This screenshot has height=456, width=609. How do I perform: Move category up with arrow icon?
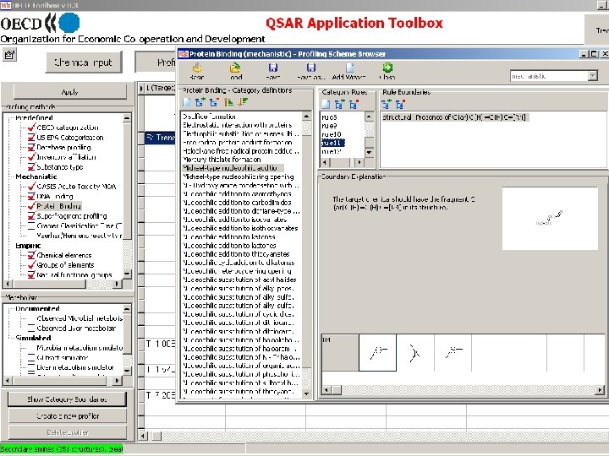point(228,102)
